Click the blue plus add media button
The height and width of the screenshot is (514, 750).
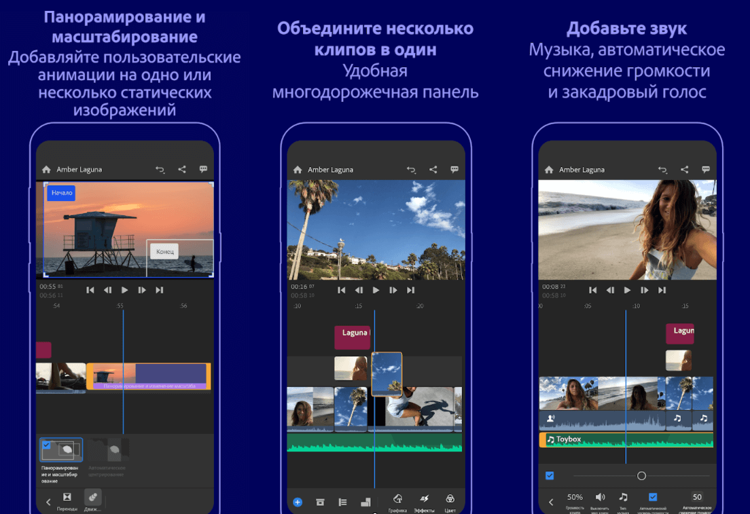tap(298, 502)
